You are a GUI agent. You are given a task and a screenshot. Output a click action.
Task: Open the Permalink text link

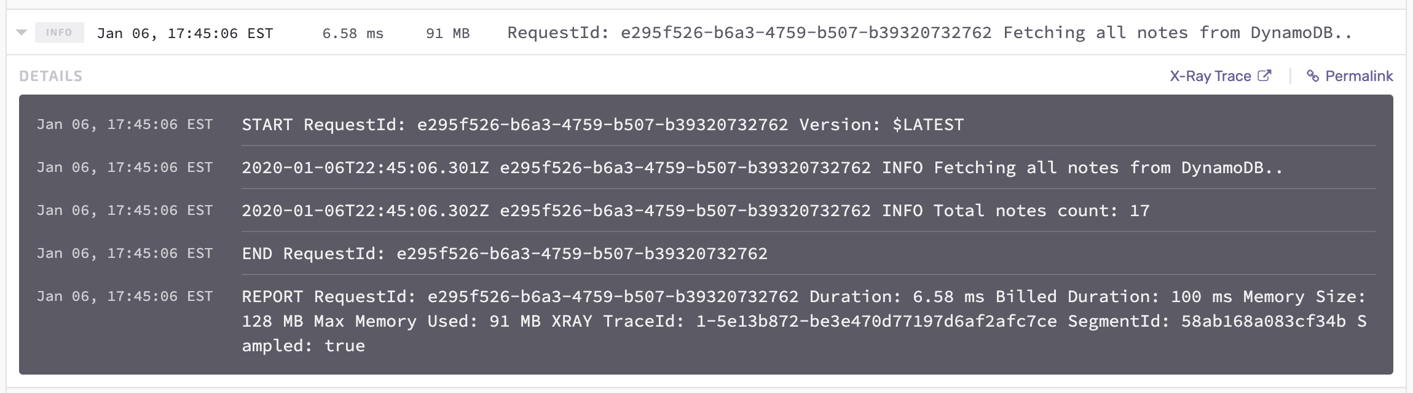(x=1359, y=76)
